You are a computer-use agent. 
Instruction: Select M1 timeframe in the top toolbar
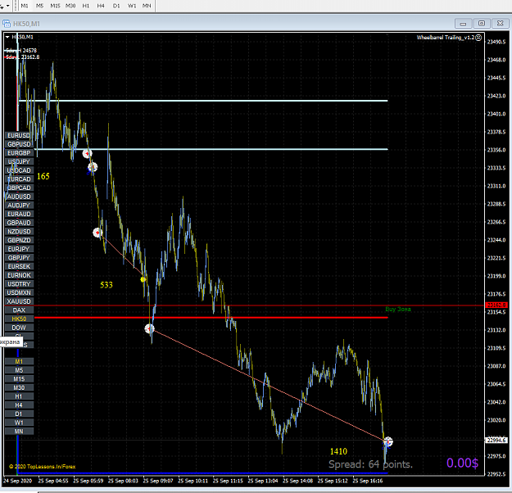(25, 6)
